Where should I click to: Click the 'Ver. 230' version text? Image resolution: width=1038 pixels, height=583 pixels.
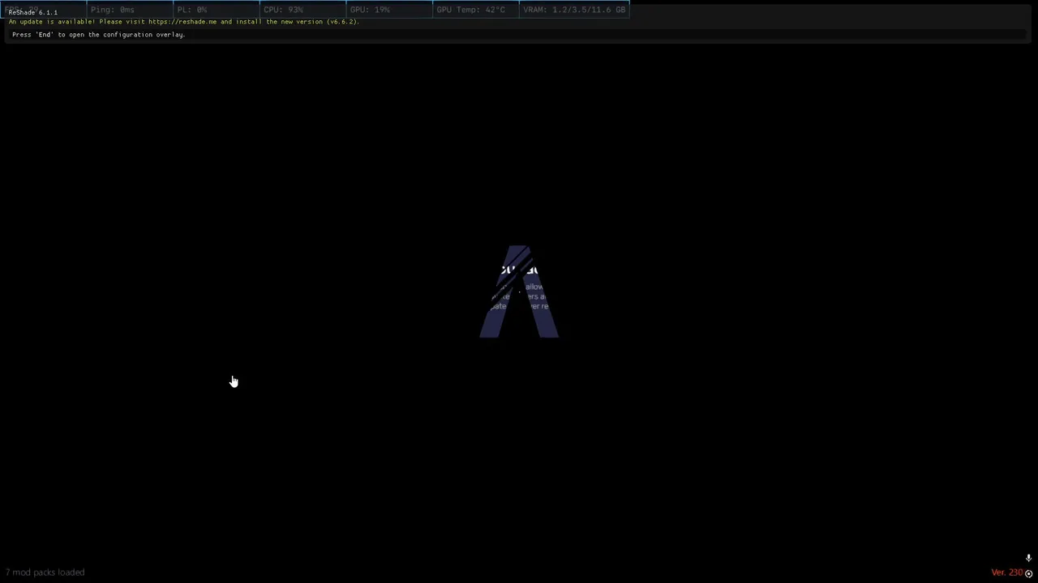[1007, 572]
